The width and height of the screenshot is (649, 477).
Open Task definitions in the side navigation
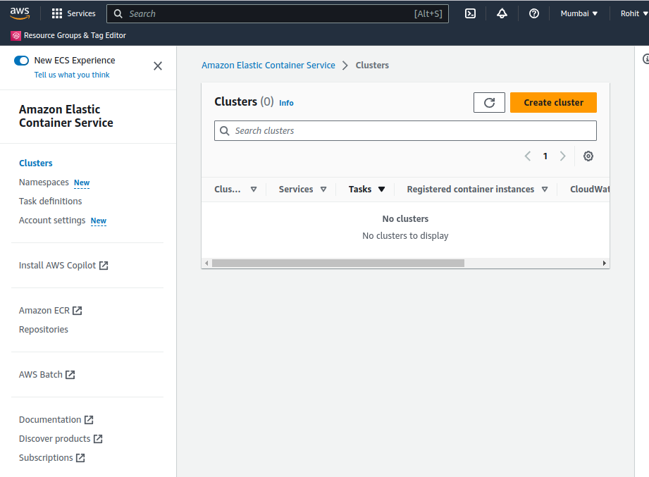click(51, 201)
